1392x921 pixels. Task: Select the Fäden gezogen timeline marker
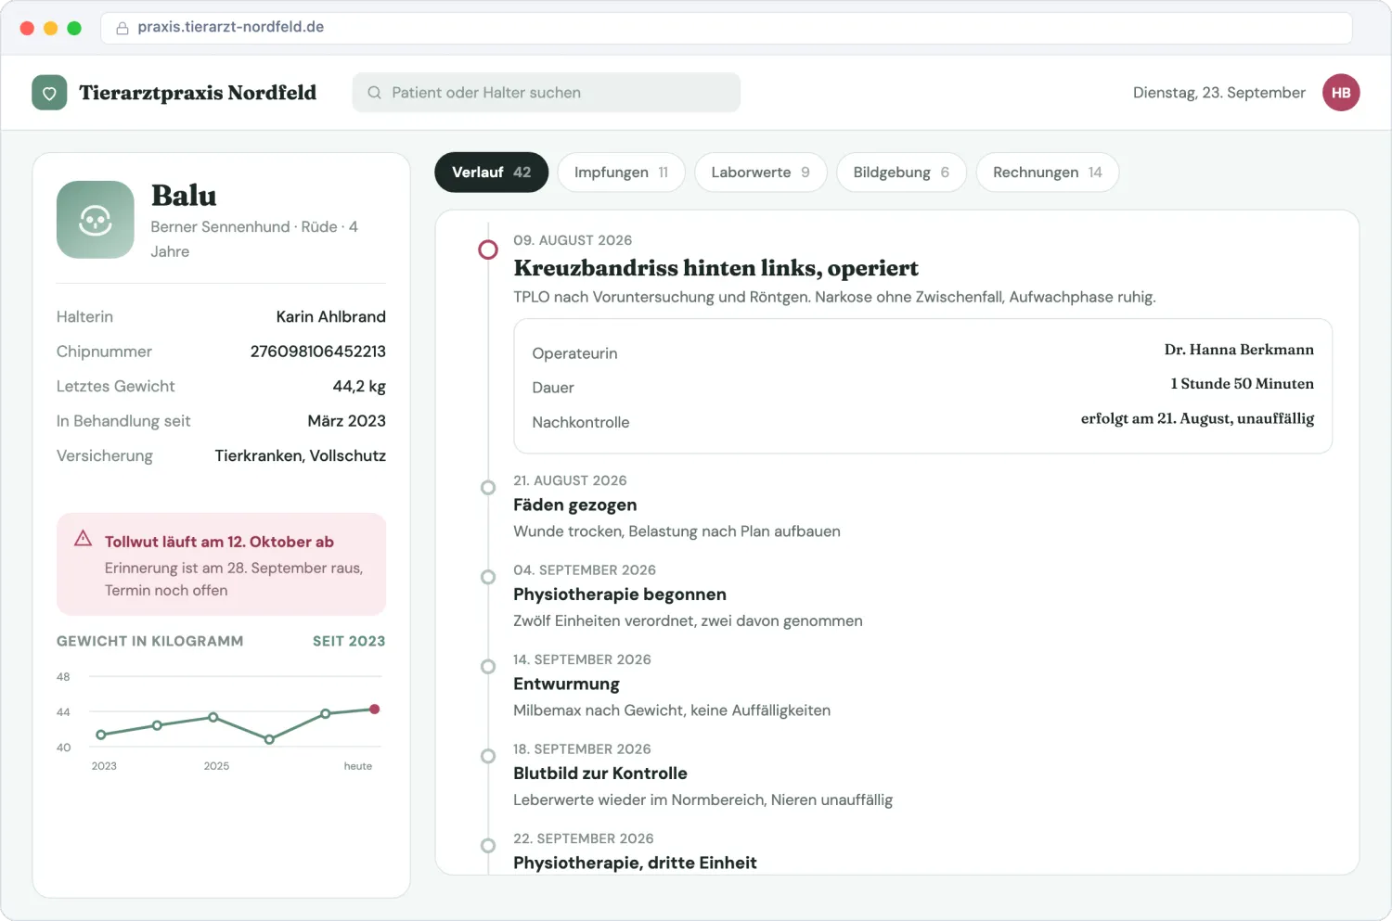(x=488, y=488)
